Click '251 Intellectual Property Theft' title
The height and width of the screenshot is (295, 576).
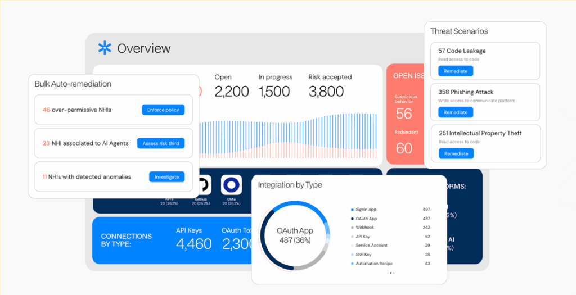pos(480,133)
